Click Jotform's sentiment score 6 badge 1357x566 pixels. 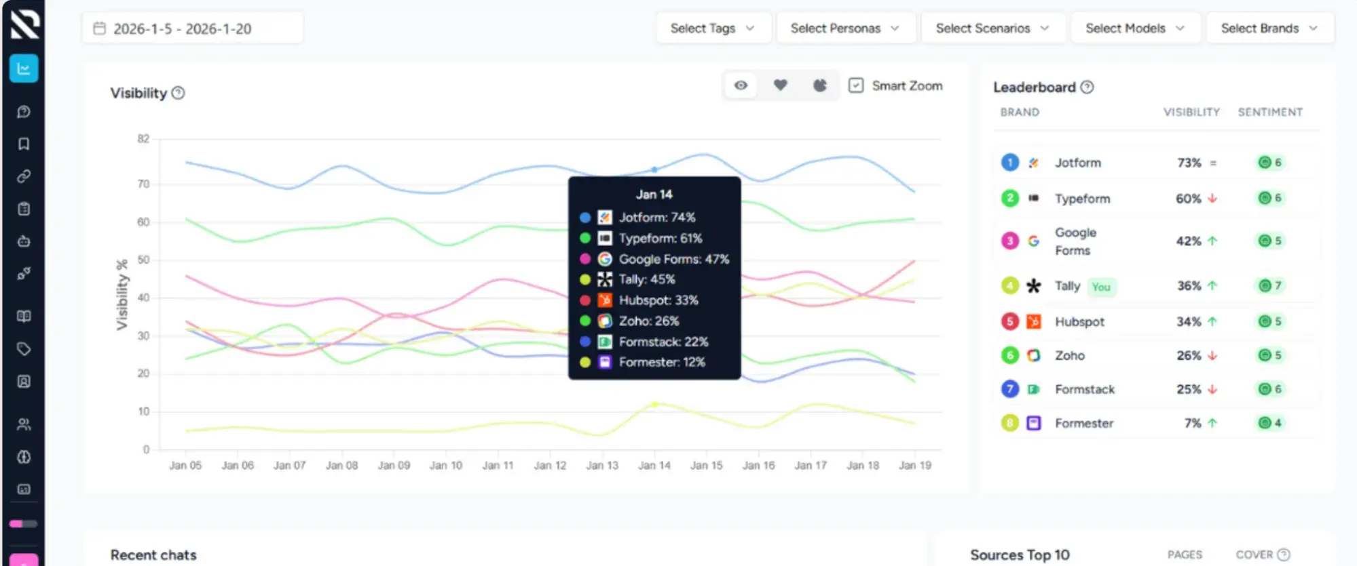coord(1270,163)
